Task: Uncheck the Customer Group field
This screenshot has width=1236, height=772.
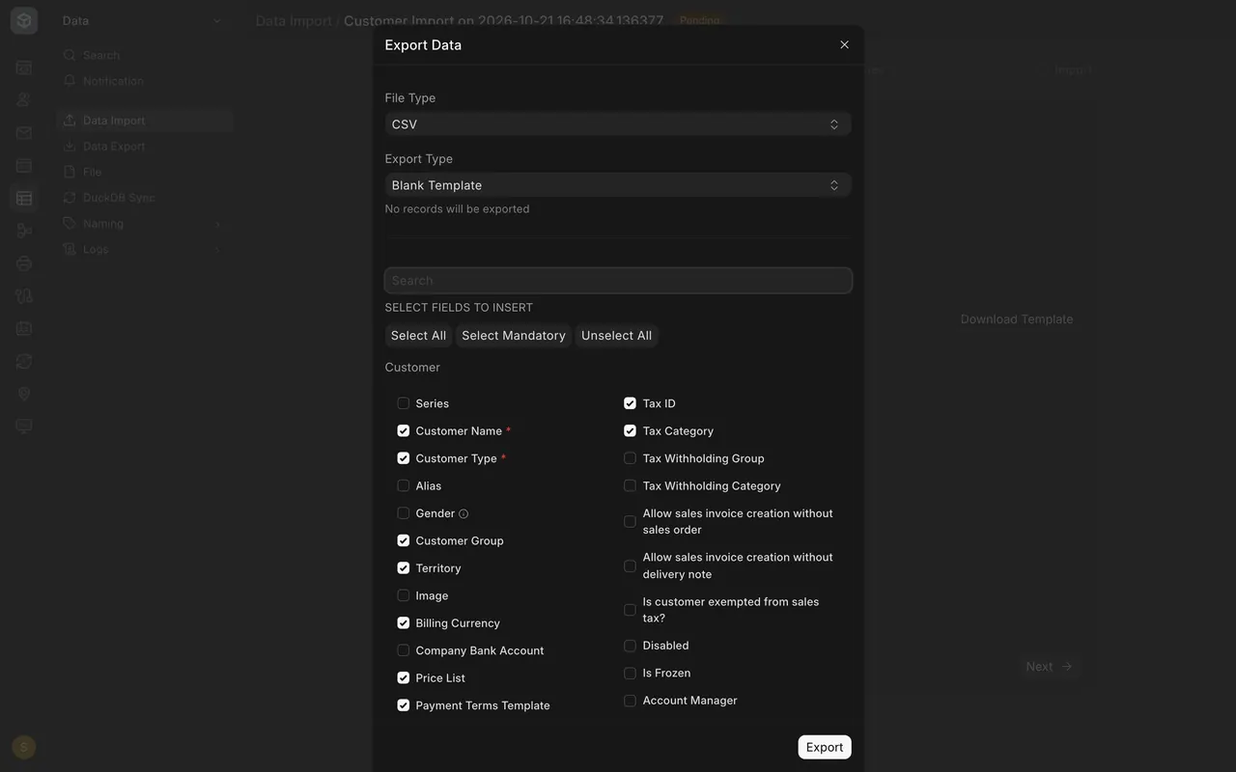Action: pos(404,540)
